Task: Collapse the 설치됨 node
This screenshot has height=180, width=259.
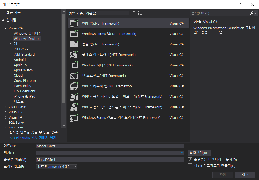Action: click(x=4, y=20)
